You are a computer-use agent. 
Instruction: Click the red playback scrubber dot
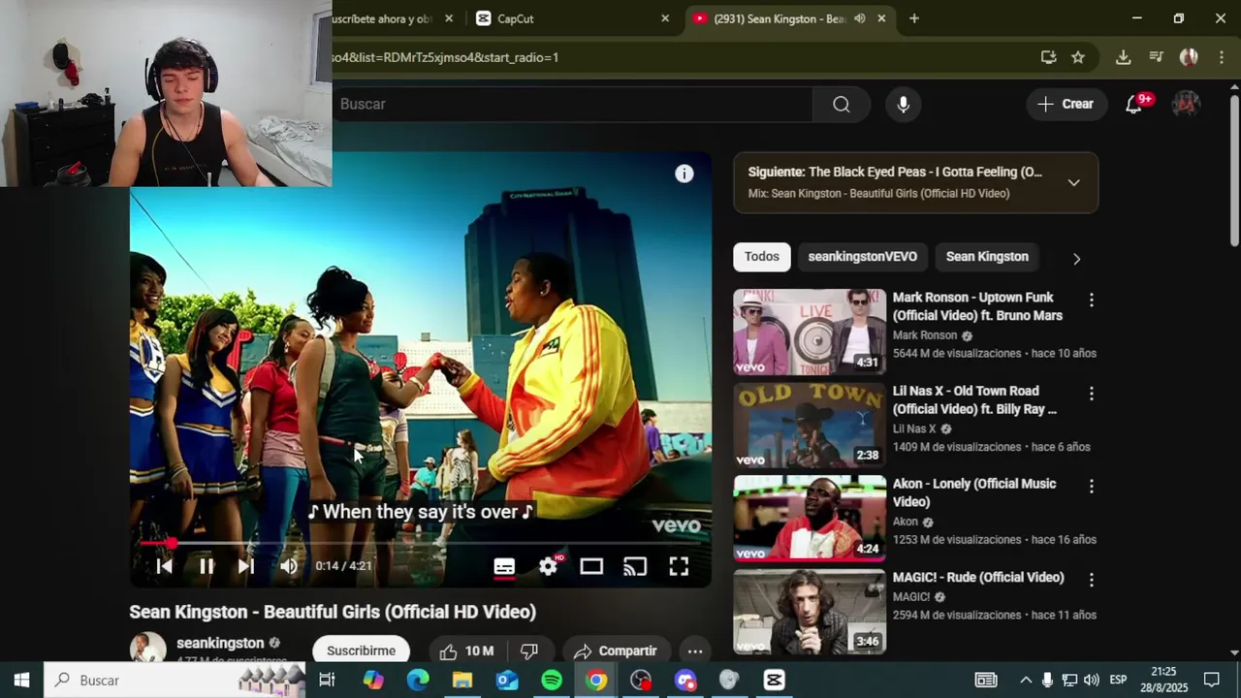171,543
